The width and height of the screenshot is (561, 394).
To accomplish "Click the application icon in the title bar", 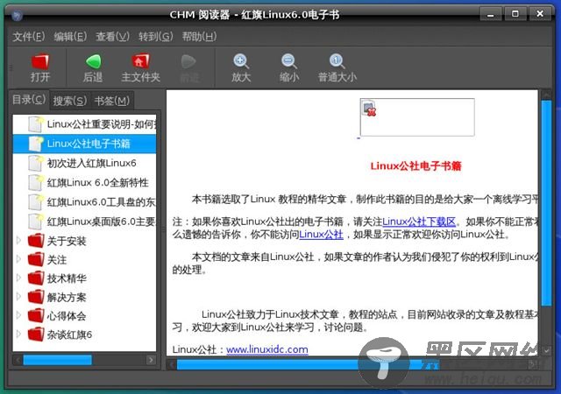I will point(17,16).
